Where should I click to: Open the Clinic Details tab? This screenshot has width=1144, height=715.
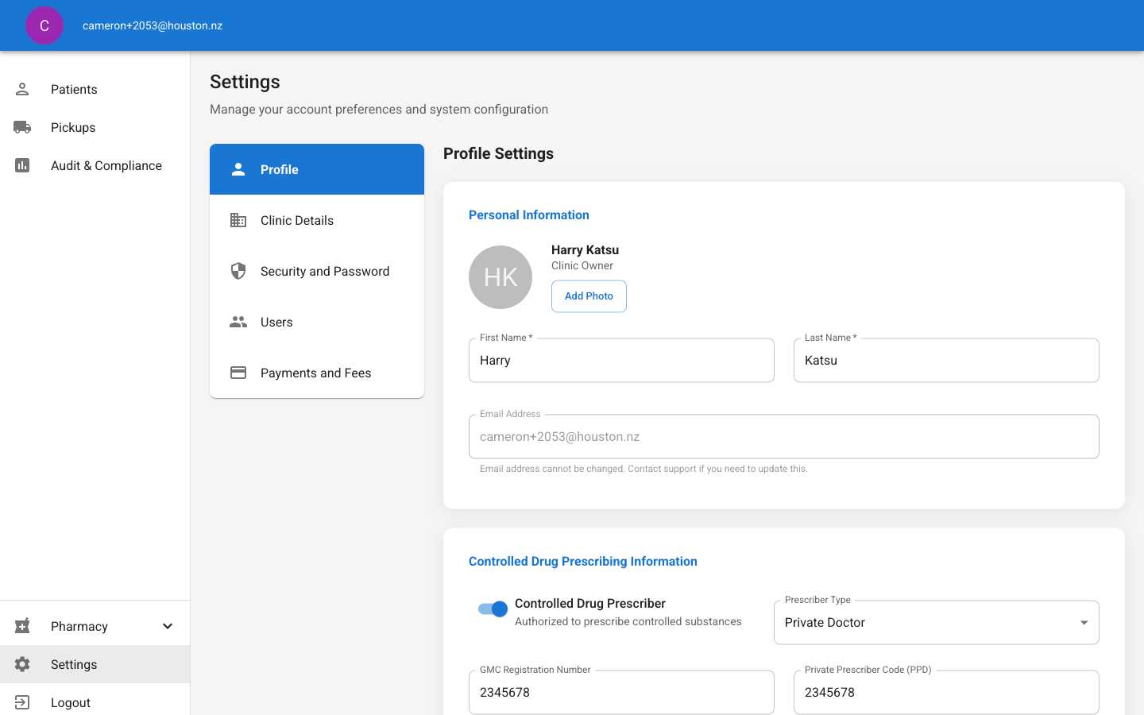click(317, 220)
